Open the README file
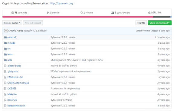The height and width of the screenshot is (111, 190). coord(12,100)
